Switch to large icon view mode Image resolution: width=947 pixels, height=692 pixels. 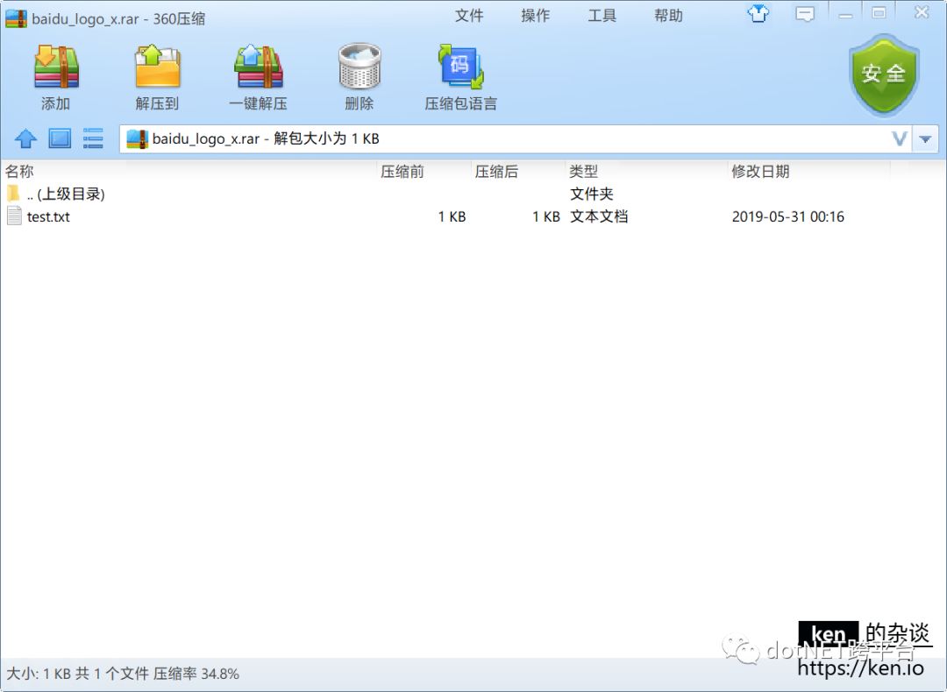click(x=60, y=138)
